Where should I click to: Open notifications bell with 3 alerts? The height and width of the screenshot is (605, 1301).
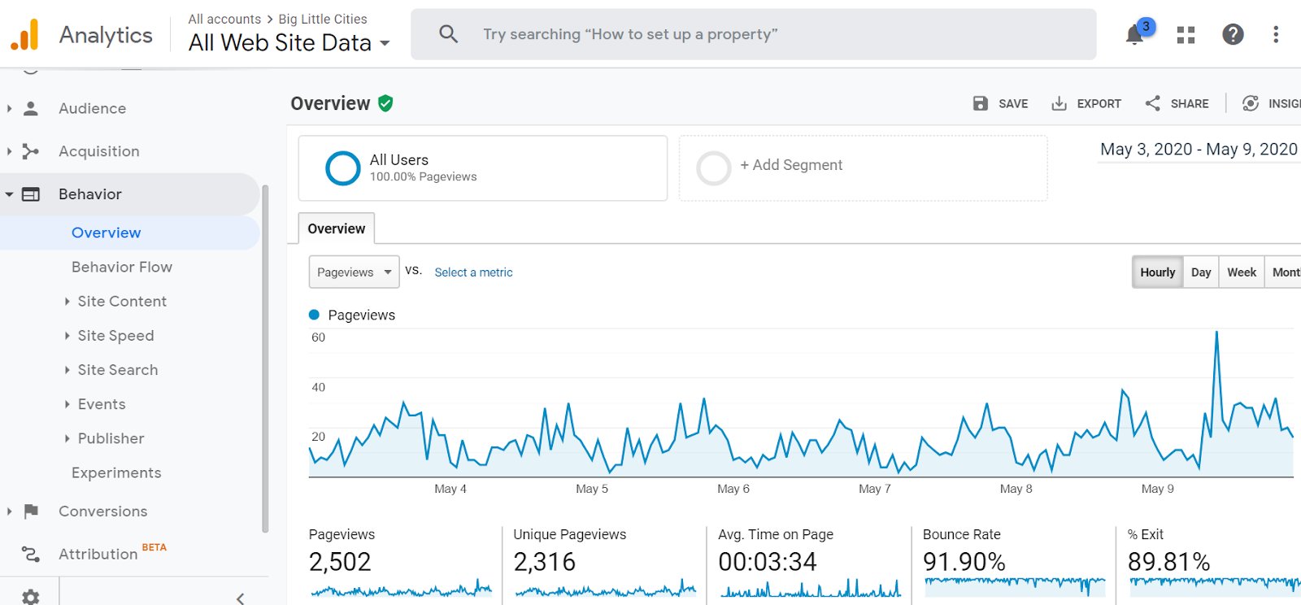[x=1135, y=34]
